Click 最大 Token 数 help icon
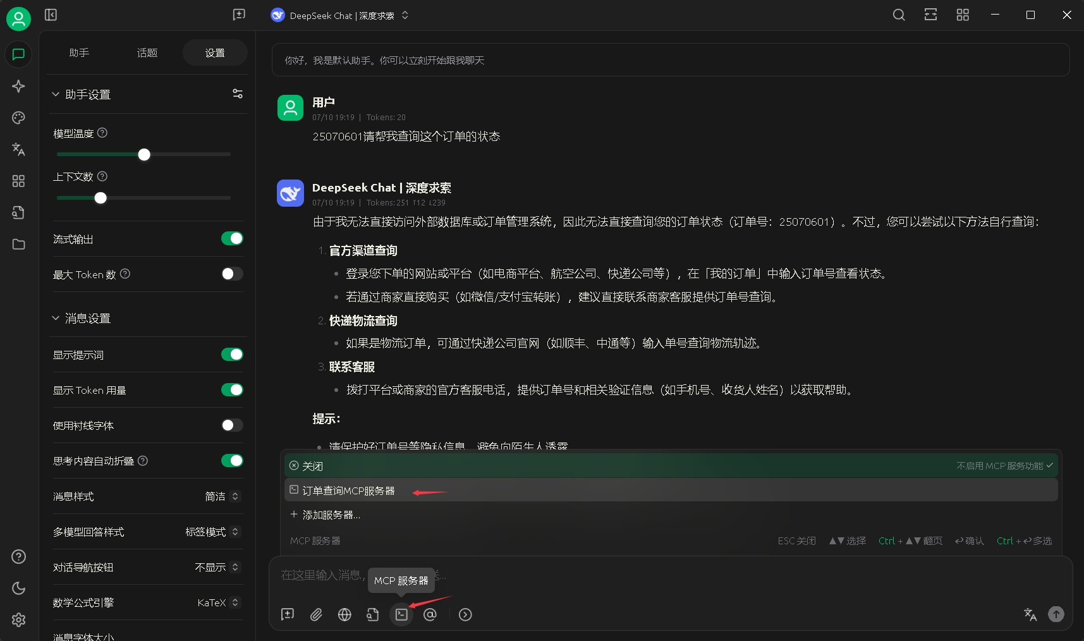 125,274
